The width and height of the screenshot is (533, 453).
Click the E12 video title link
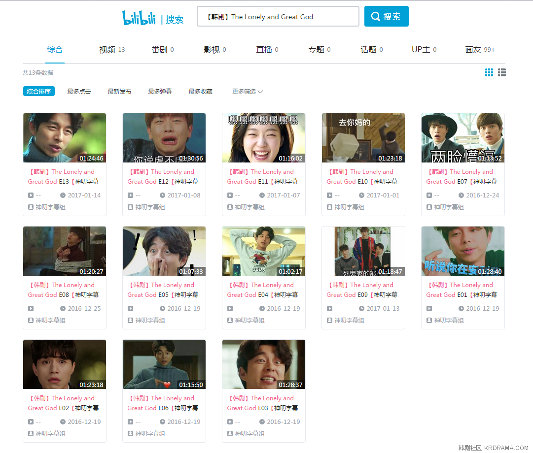pos(163,177)
